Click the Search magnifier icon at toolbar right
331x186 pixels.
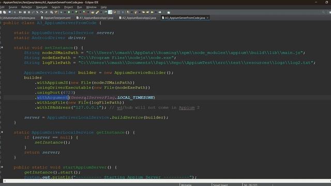point(323,12)
